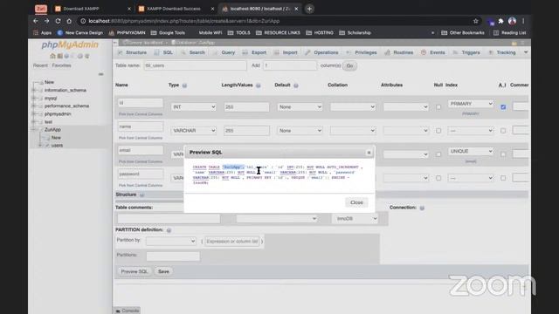This screenshot has width=559, height=314.
Task: Click the Close button in Preview SQL
Action: 356,202
